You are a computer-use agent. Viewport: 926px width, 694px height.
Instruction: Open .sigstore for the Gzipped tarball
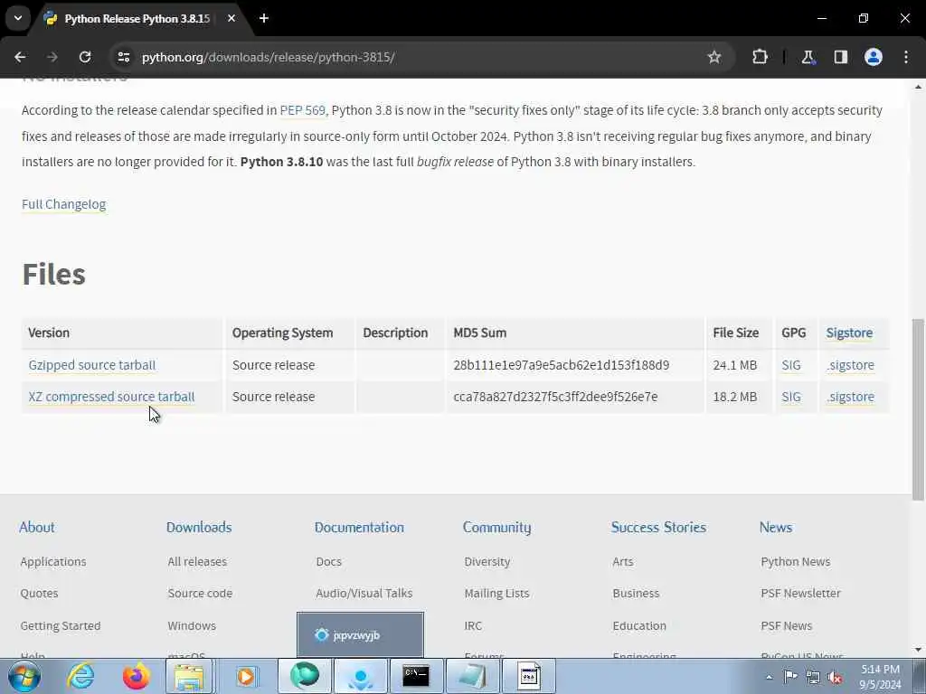click(850, 365)
